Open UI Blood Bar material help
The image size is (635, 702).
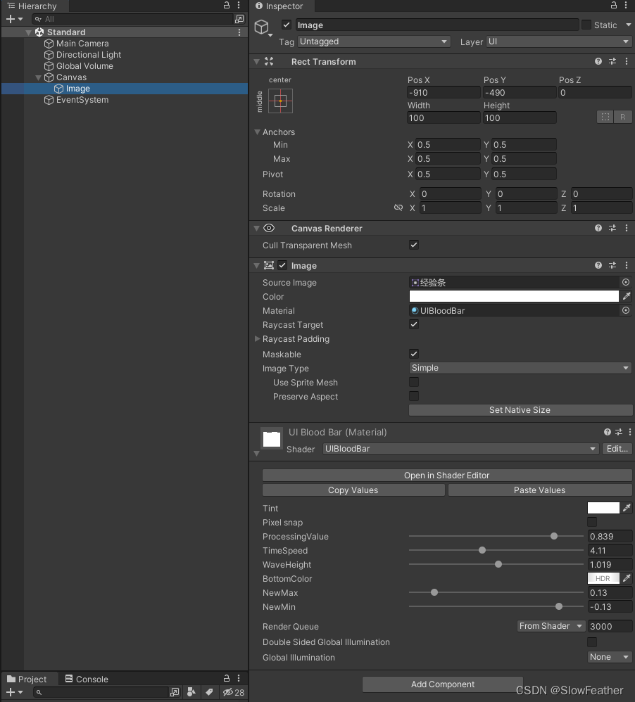pos(608,432)
